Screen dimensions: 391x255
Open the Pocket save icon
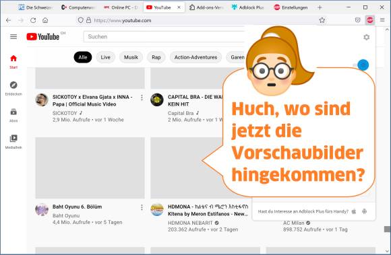[357, 20]
